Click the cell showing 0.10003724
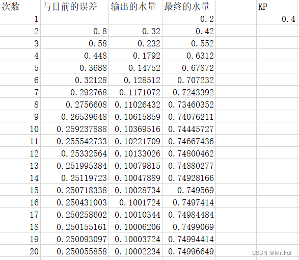Image resolution: width=299 pixels, height=260 pixels. coord(135,238)
